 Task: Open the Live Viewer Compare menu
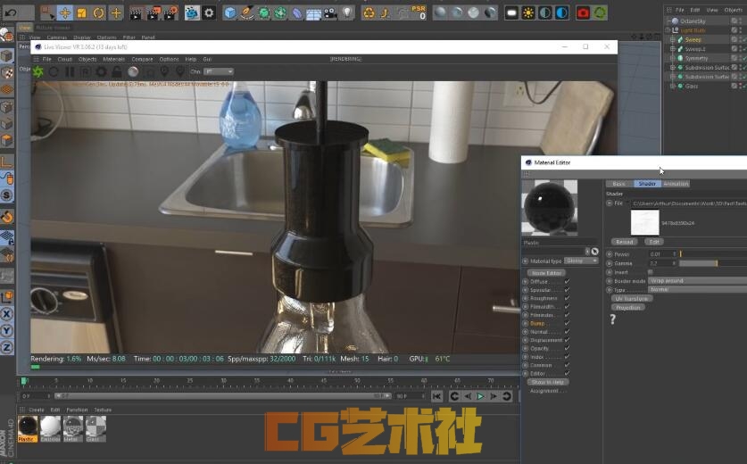pyautogui.click(x=142, y=59)
